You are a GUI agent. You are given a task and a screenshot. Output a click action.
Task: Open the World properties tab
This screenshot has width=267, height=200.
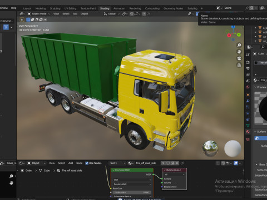[248, 87]
